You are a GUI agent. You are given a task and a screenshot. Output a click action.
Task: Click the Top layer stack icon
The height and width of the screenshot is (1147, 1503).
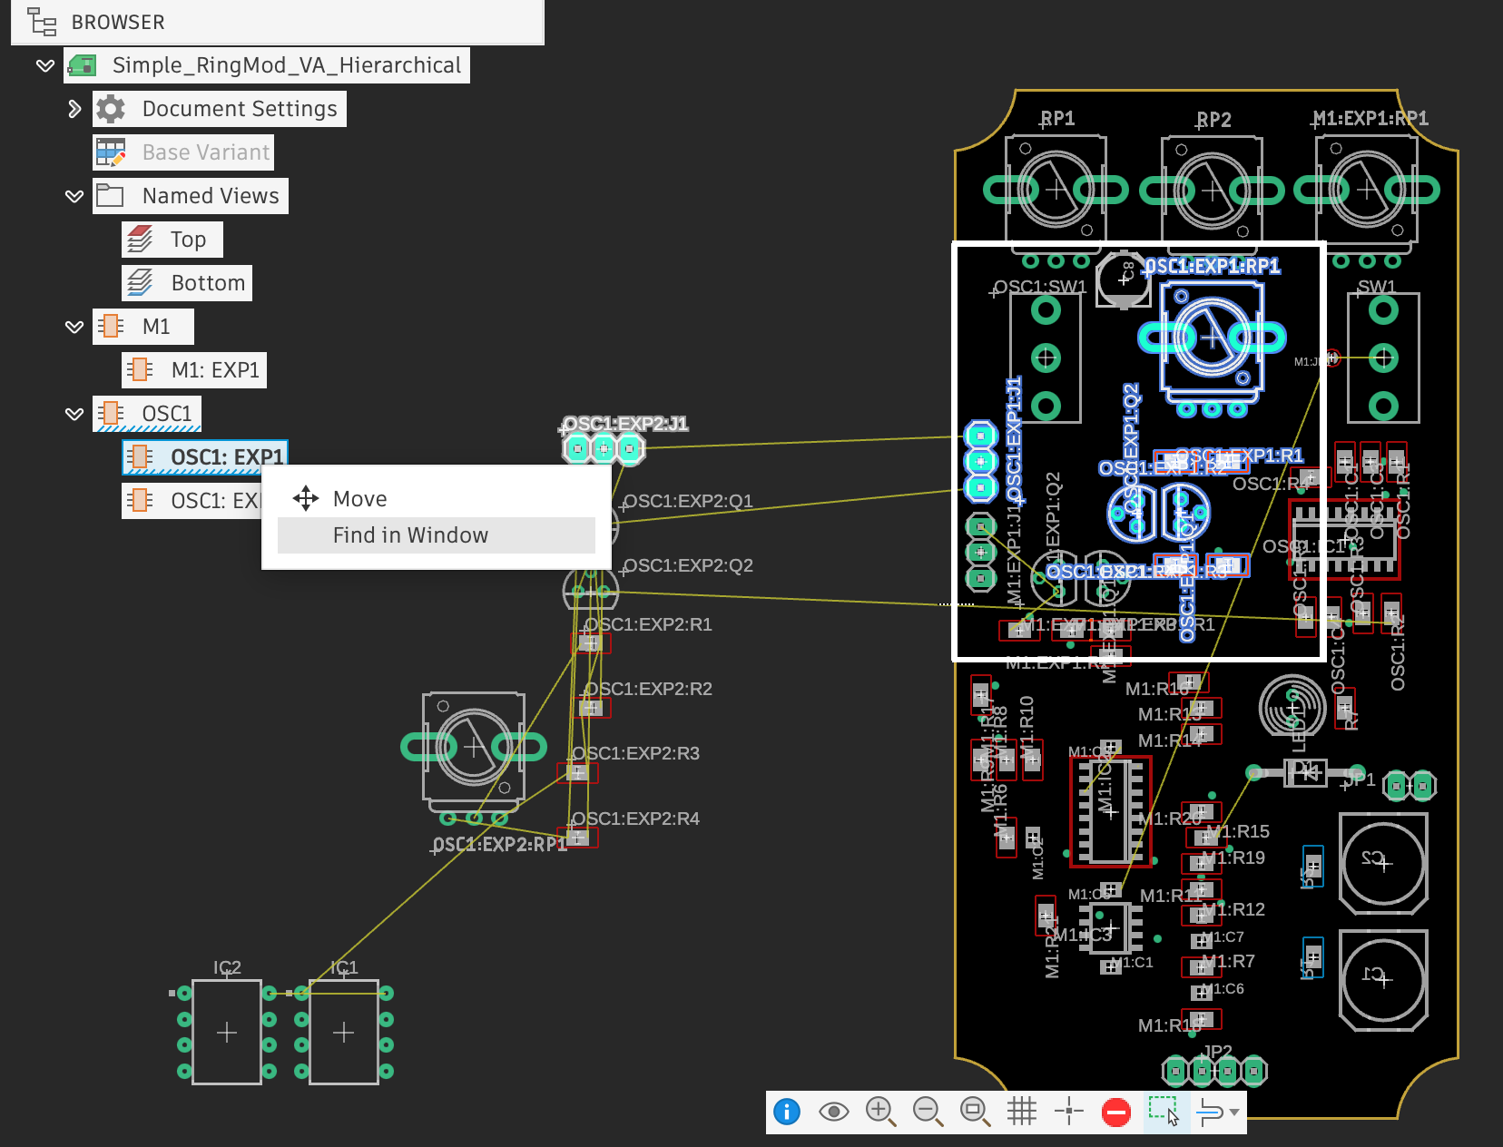click(140, 240)
